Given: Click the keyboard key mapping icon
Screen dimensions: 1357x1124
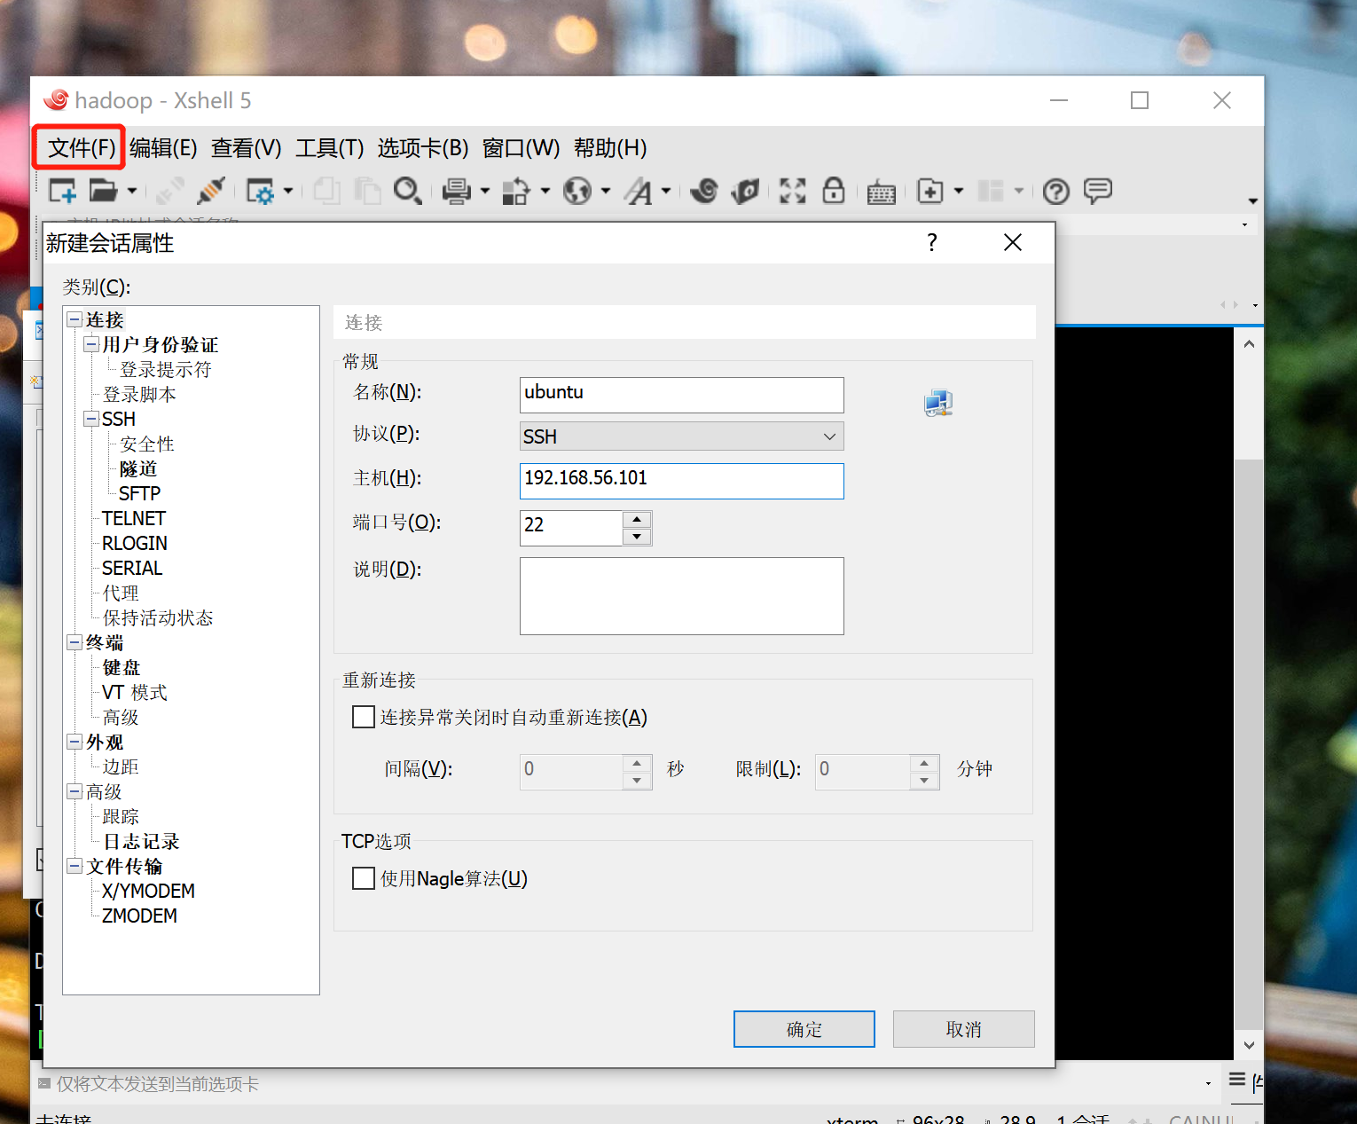Looking at the screenshot, I should tap(882, 192).
